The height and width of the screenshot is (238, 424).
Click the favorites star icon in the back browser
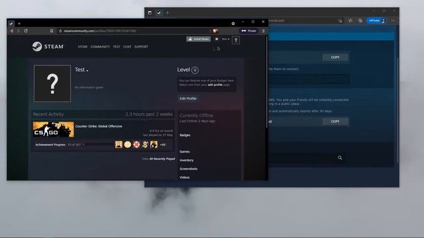pyautogui.click(x=350, y=20)
